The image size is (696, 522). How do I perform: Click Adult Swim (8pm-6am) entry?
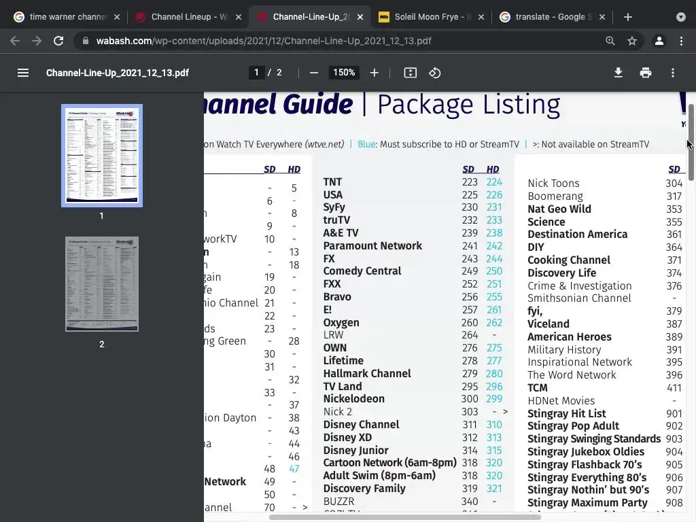(x=379, y=475)
